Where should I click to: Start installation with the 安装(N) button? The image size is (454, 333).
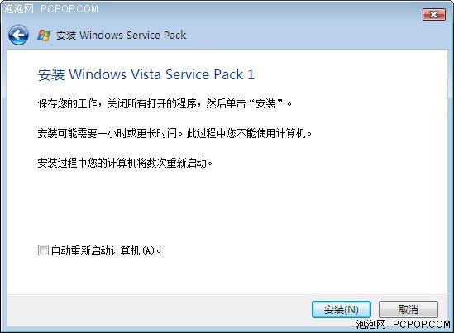point(342,310)
